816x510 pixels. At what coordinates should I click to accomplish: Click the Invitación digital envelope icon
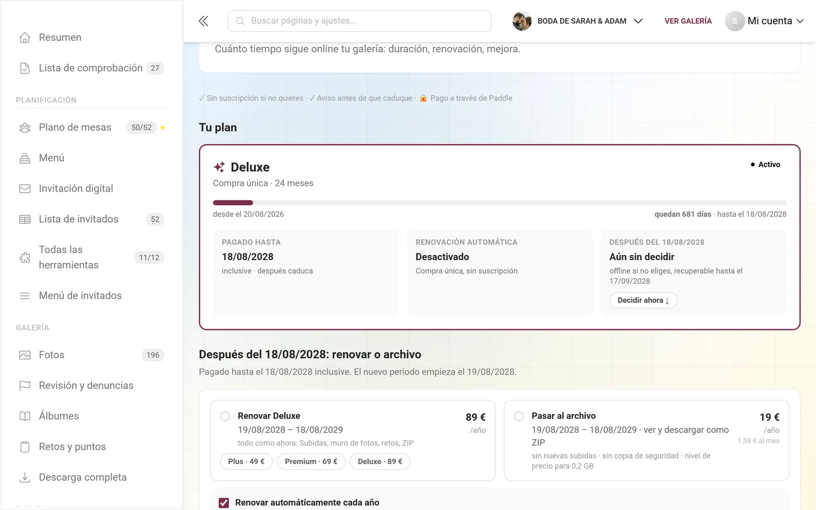coord(25,189)
